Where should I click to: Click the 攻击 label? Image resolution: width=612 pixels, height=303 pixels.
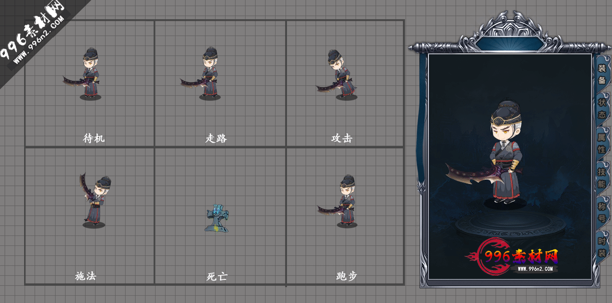tap(342, 138)
